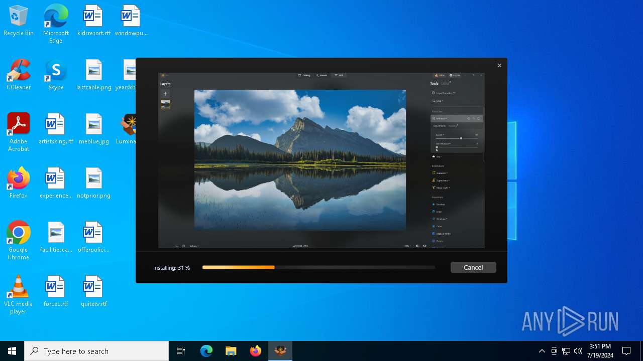Select the artistsking.rtf document

coord(56,129)
